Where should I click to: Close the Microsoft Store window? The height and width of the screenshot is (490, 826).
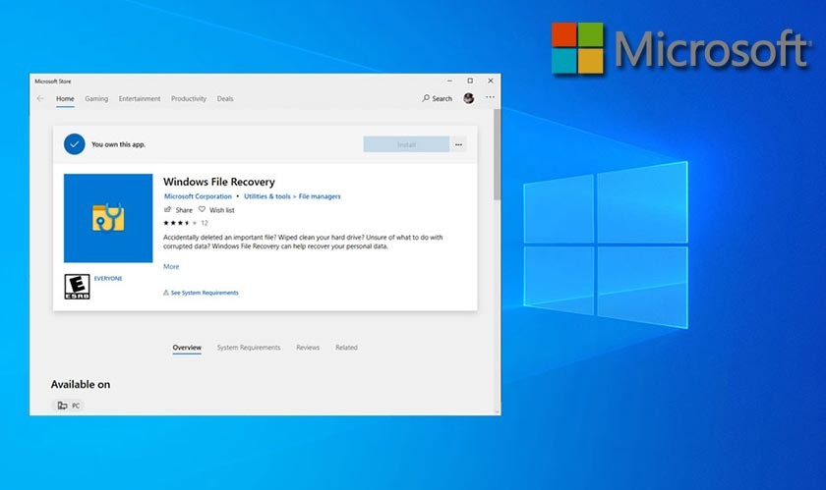(x=491, y=82)
